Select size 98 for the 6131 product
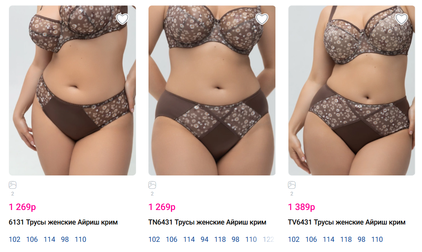The image size is (422, 252). point(65,239)
